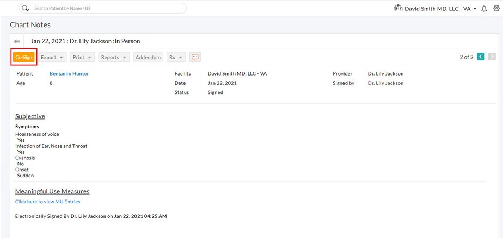Go back using the left arrow icon
Screen dimensions: 503x238
point(17,41)
